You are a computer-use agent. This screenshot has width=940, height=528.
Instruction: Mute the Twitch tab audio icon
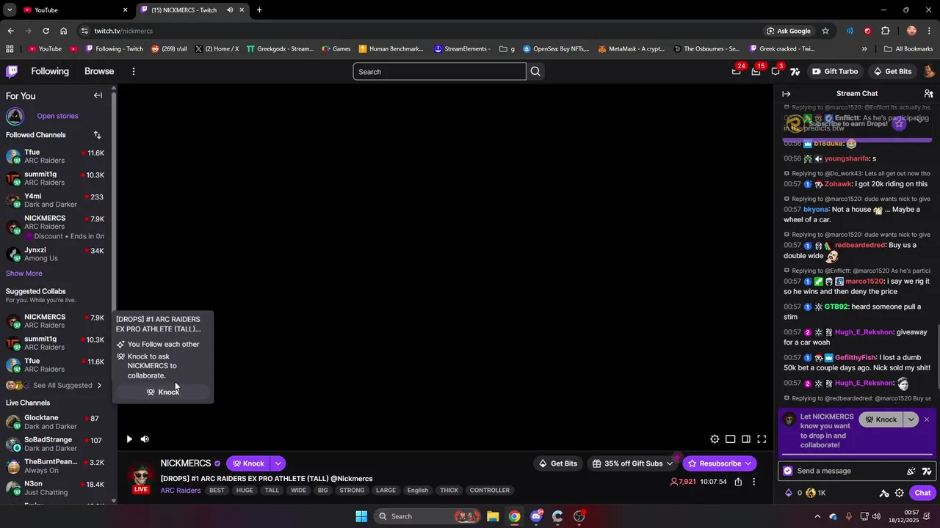click(x=230, y=10)
